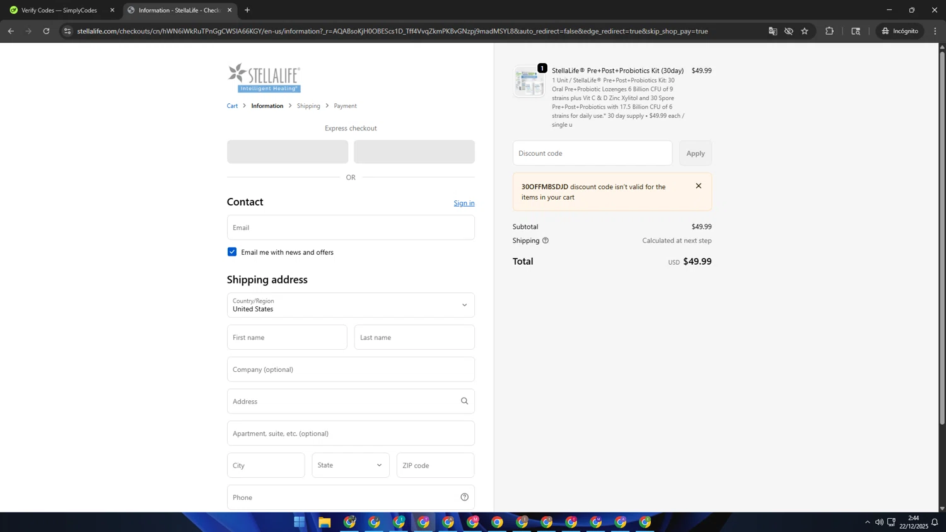Go to Cart in the breadcrumb
946x532 pixels.
click(x=232, y=106)
